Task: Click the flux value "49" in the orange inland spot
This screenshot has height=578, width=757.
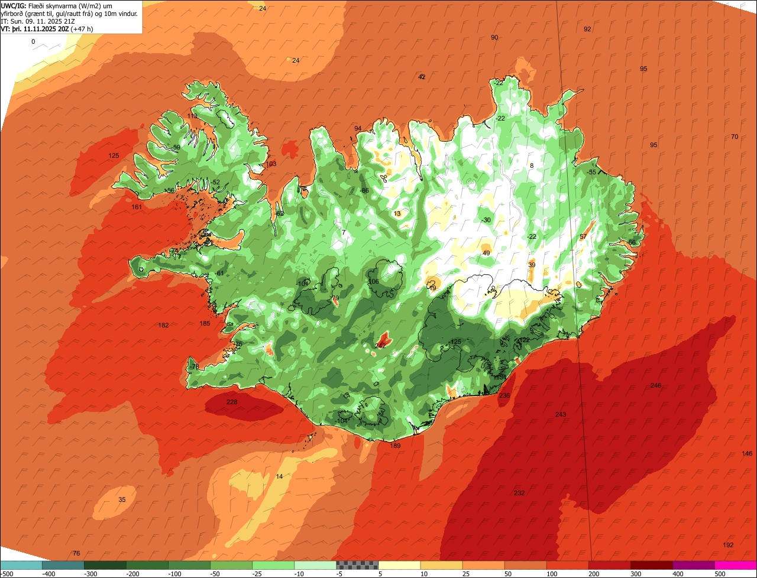Action: point(486,253)
